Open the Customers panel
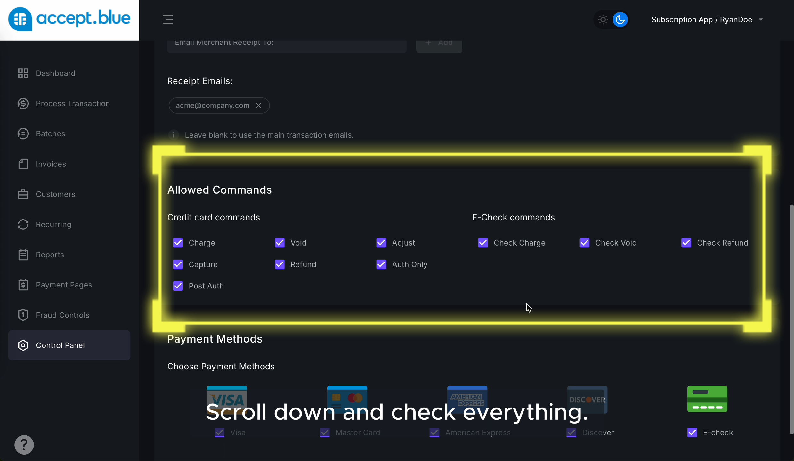The image size is (794, 461). [x=56, y=194]
